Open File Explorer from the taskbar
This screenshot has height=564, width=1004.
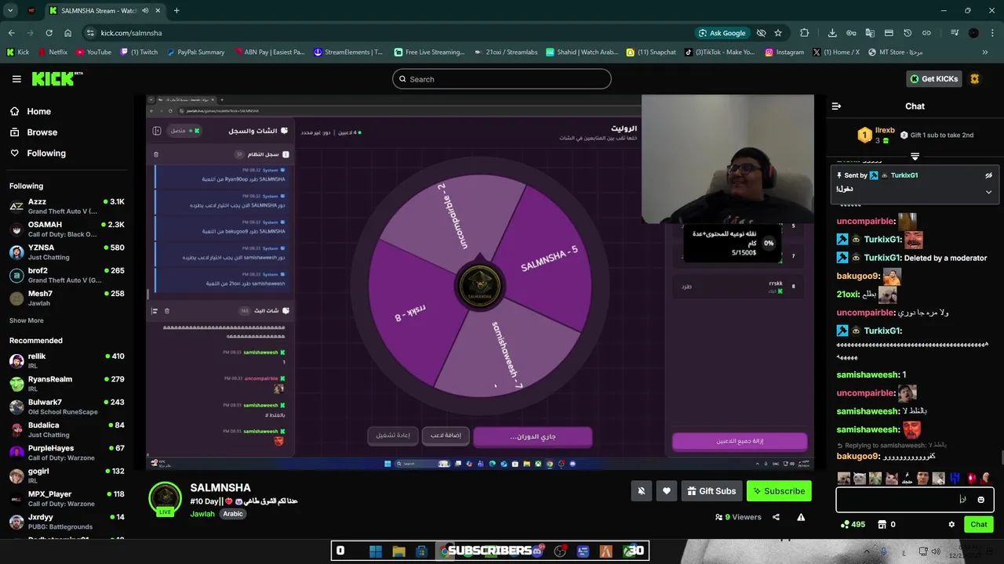[398, 551]
